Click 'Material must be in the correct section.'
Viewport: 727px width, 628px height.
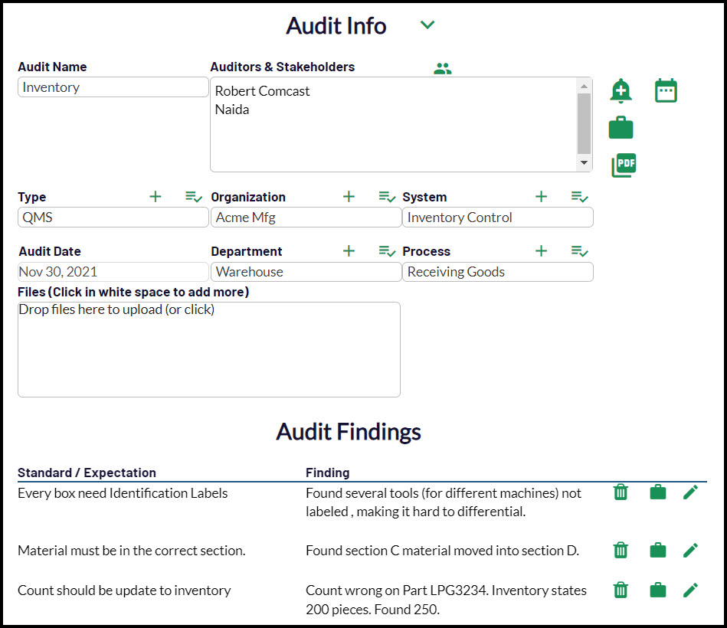131,551
